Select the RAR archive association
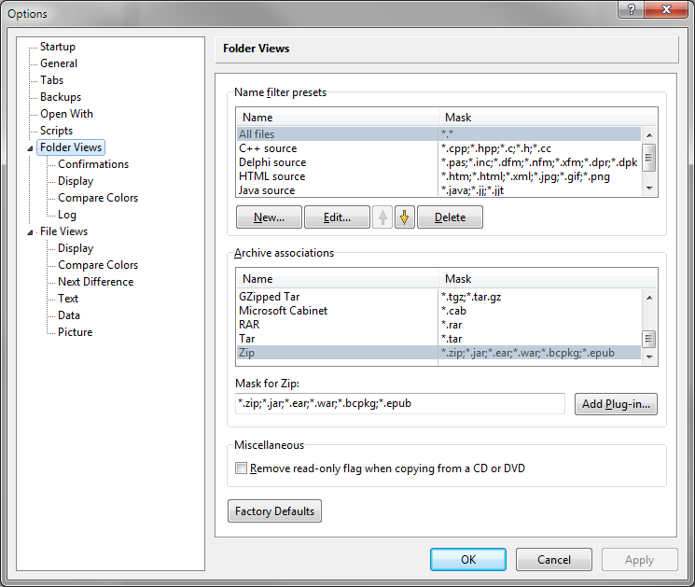 [438, 325]
